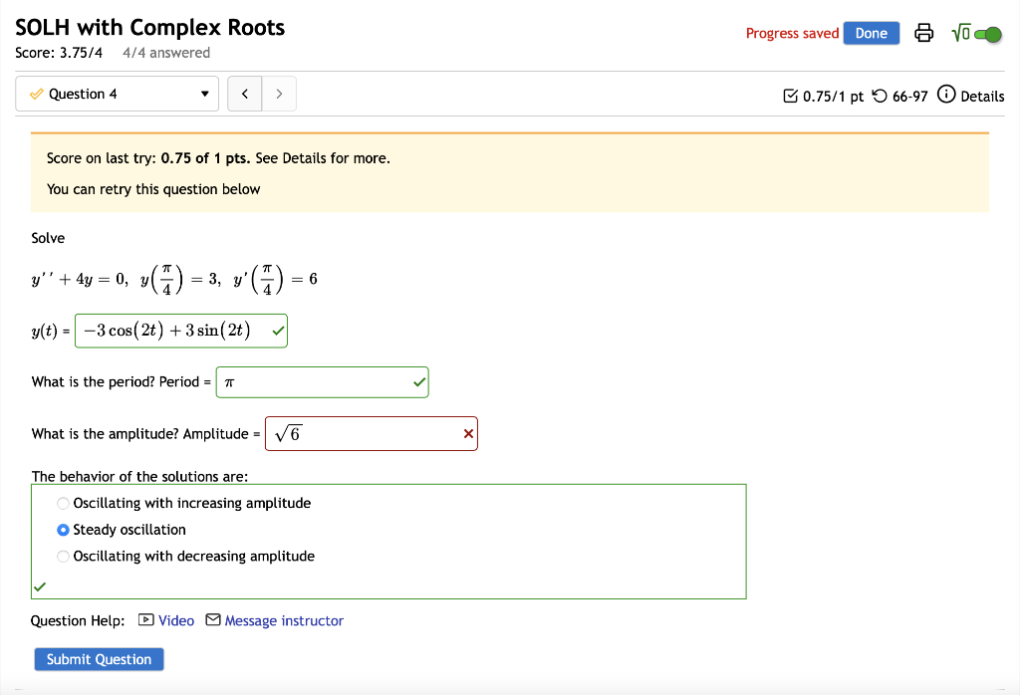Open Message instructor link
1020x695 pixels.
tap(284, 621)
